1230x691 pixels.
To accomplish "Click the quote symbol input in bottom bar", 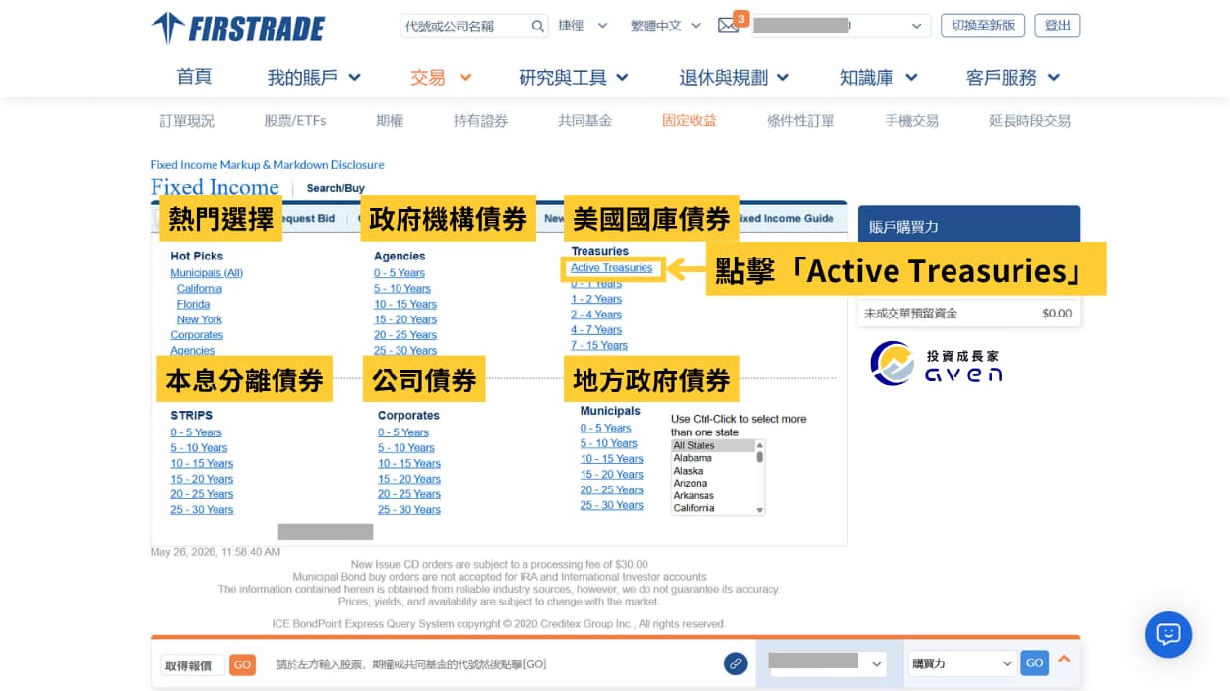I will [192, 664].
